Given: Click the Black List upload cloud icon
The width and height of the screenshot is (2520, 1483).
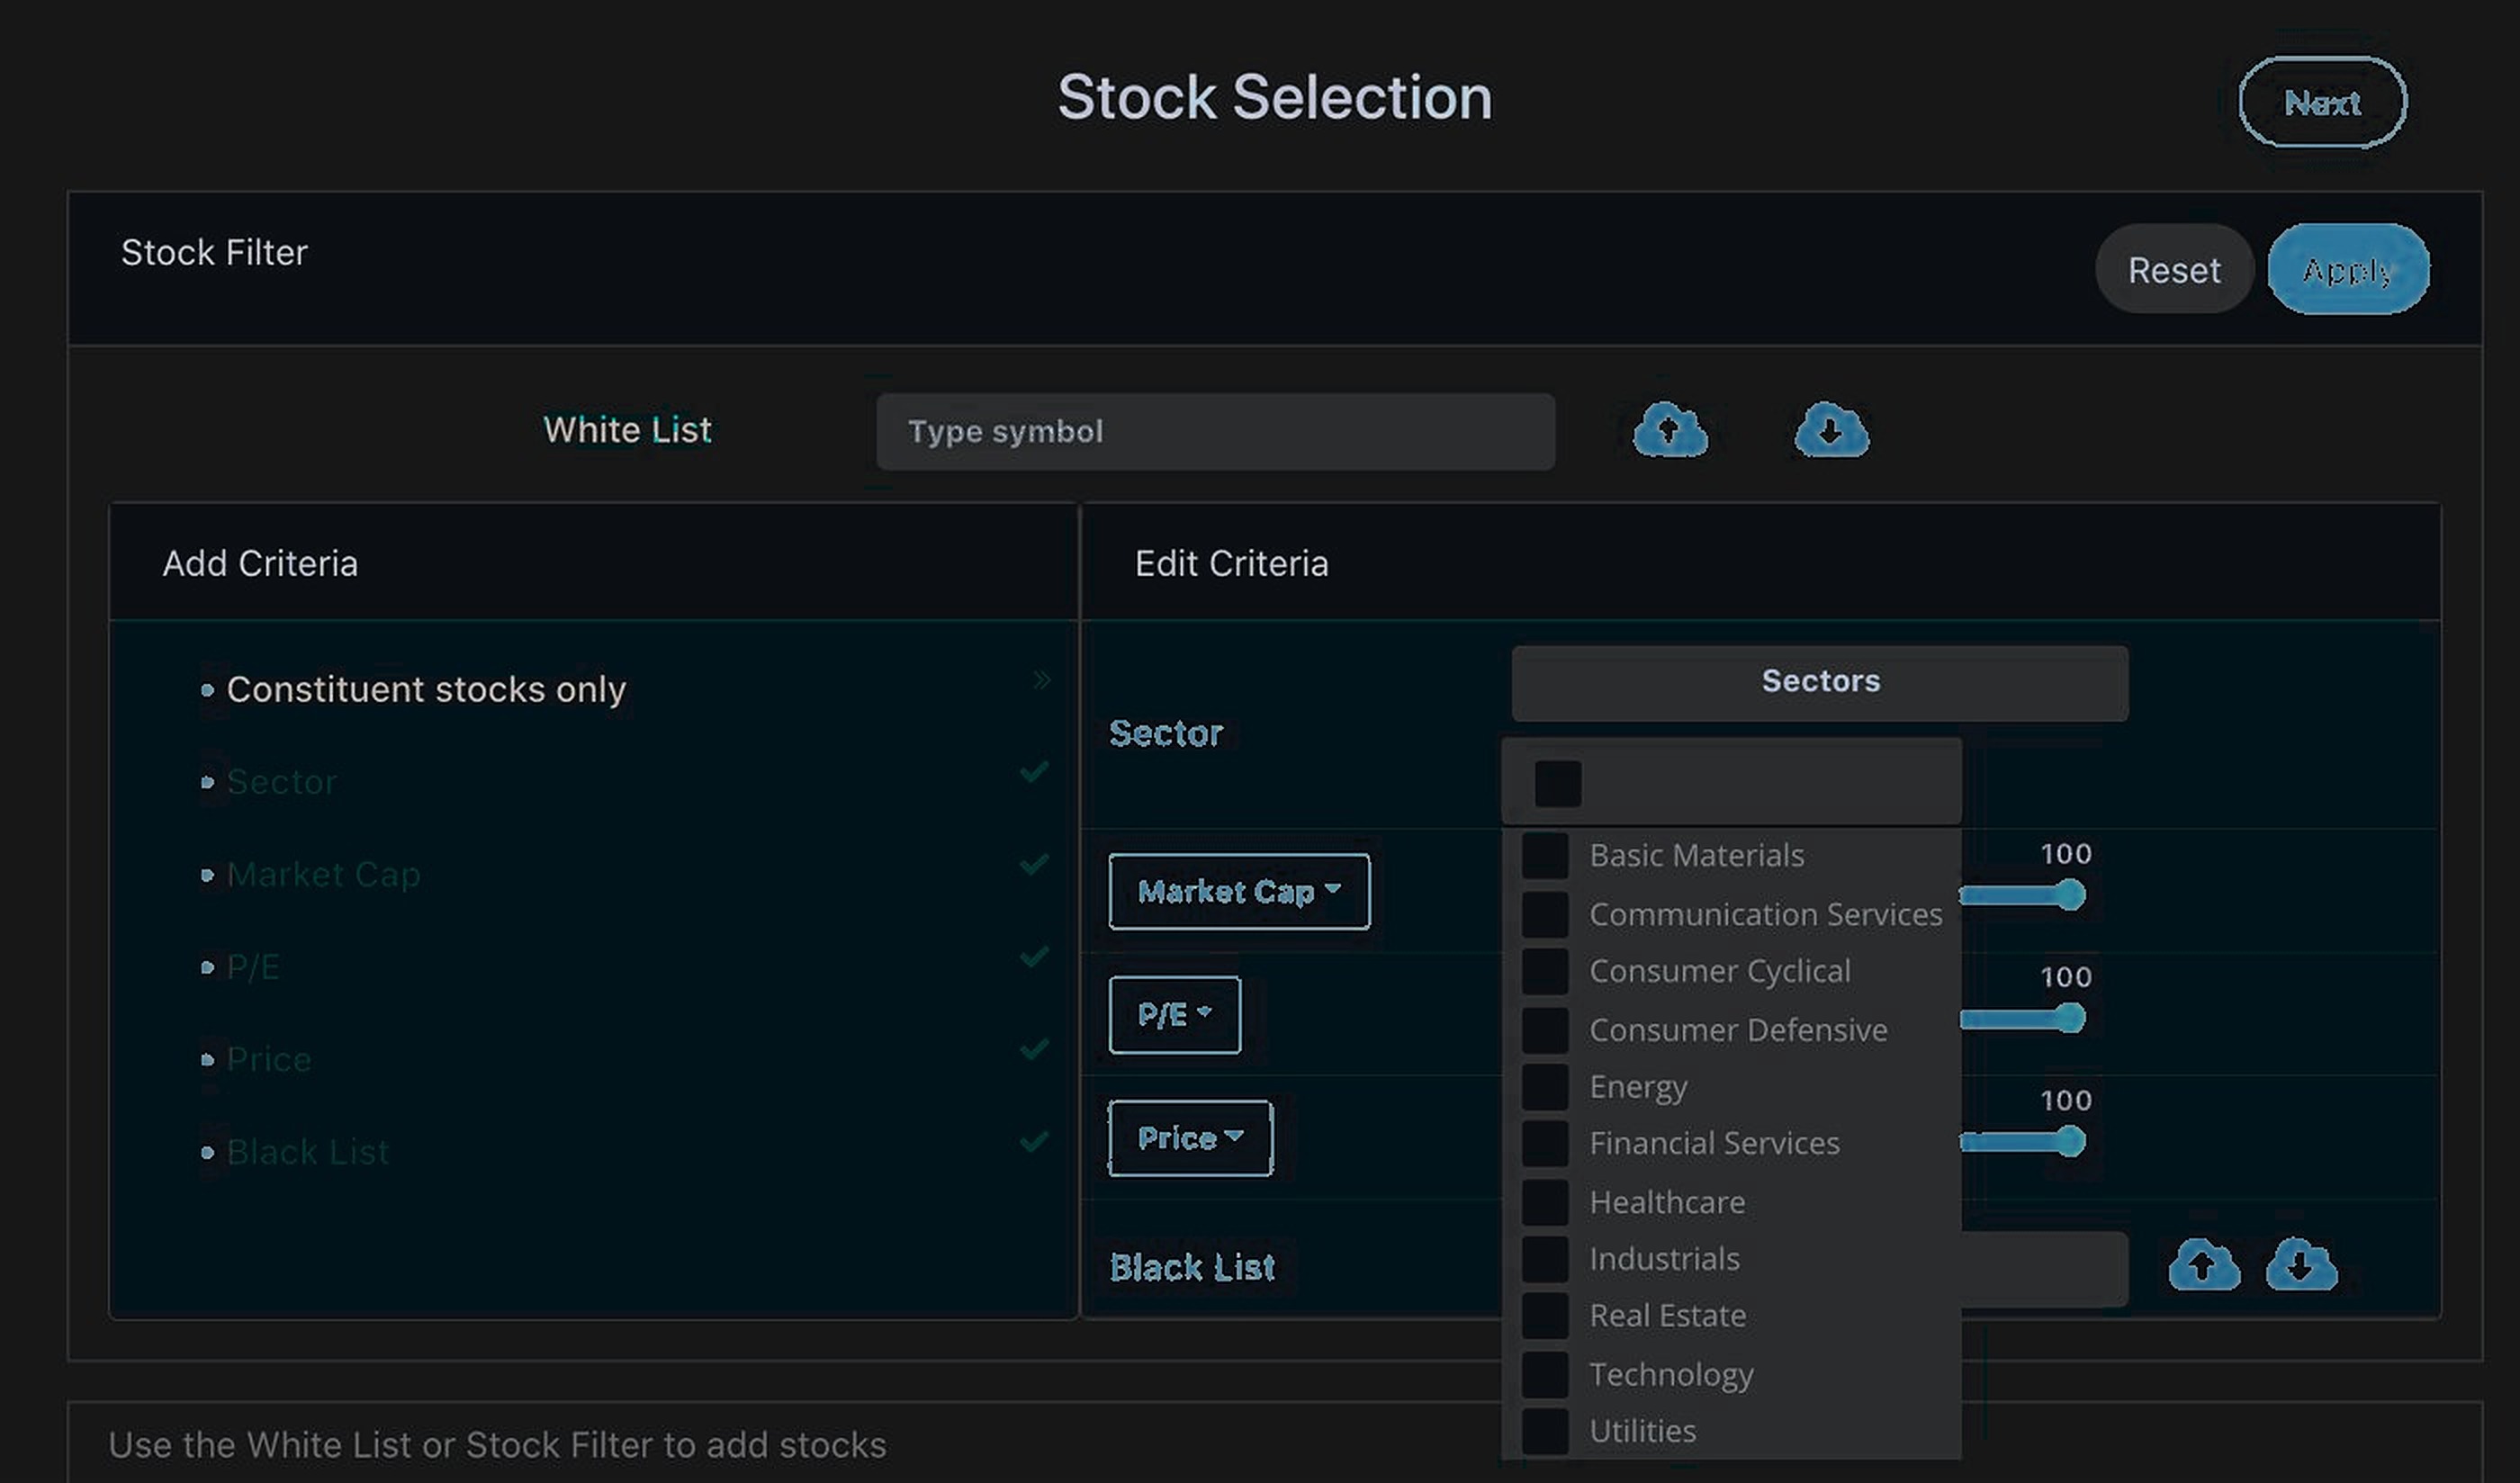Looking at the screenshot, I should (2204, 1265).
